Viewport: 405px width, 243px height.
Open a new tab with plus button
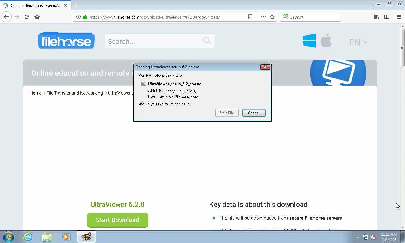[76, 5]
